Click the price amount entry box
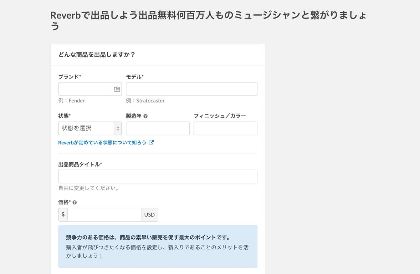 (x=104, y=214)
